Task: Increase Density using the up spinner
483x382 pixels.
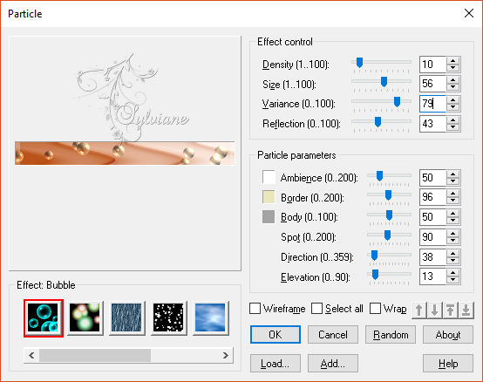Action: coord(452,61)
